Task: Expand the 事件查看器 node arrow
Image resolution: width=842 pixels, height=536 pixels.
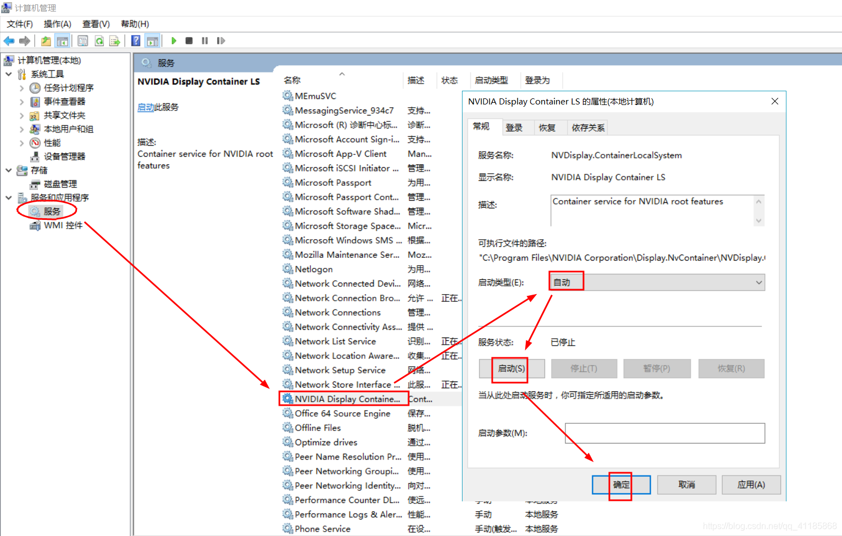Action: pos(21,102)
